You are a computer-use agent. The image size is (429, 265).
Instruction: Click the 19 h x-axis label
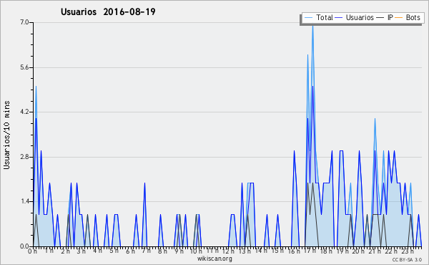point(342,251)
